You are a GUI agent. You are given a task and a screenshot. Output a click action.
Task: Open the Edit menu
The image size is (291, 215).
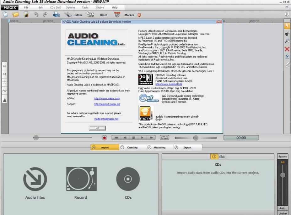click(41, 8)
